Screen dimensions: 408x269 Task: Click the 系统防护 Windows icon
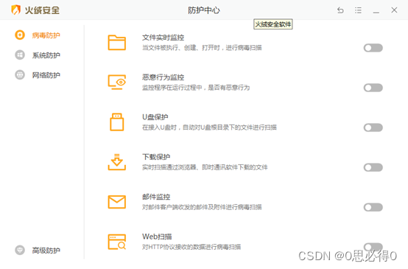tap(20, 55)
